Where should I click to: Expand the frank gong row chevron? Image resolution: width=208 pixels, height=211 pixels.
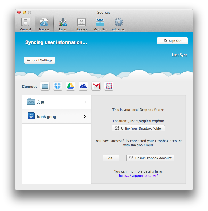(x=85, y=116)
